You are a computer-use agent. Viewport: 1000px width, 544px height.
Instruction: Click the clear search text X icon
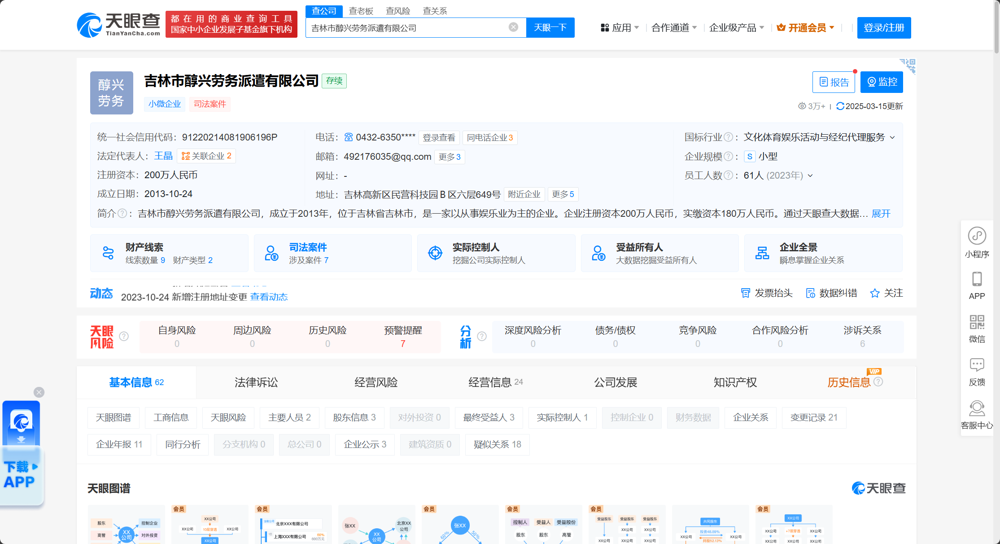click(x=513, y=27)
